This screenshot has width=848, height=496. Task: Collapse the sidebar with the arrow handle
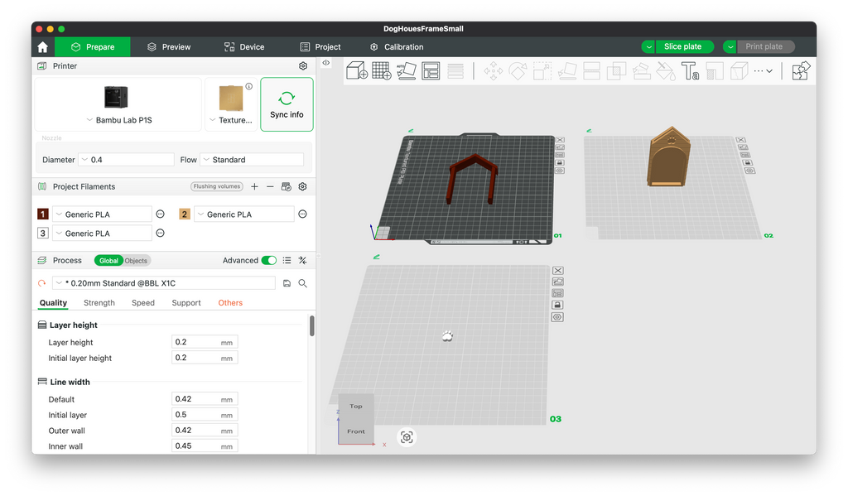tap(326, 63)
